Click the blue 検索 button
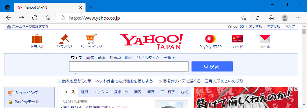The image size is (307, 108). [x=212, y=66]
